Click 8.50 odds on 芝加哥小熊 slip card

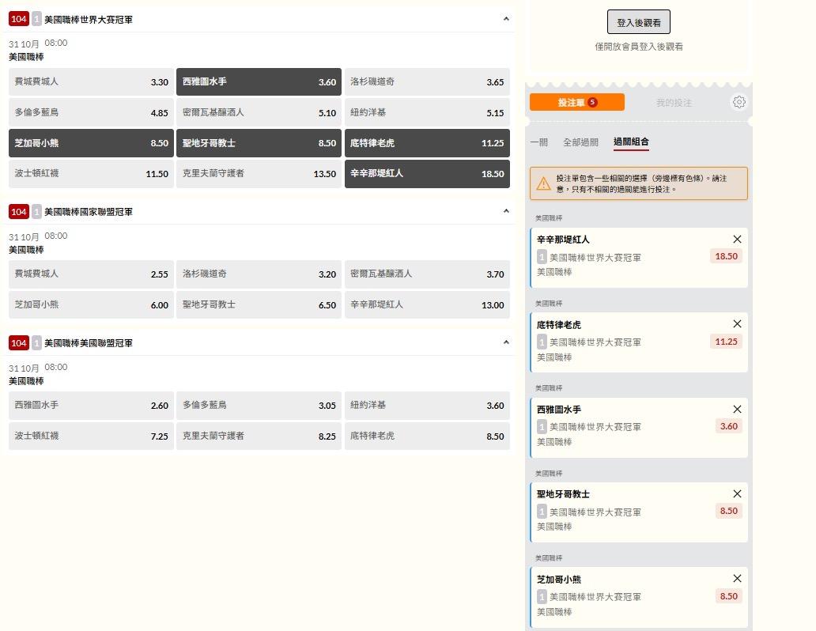[x=728, y=596]
